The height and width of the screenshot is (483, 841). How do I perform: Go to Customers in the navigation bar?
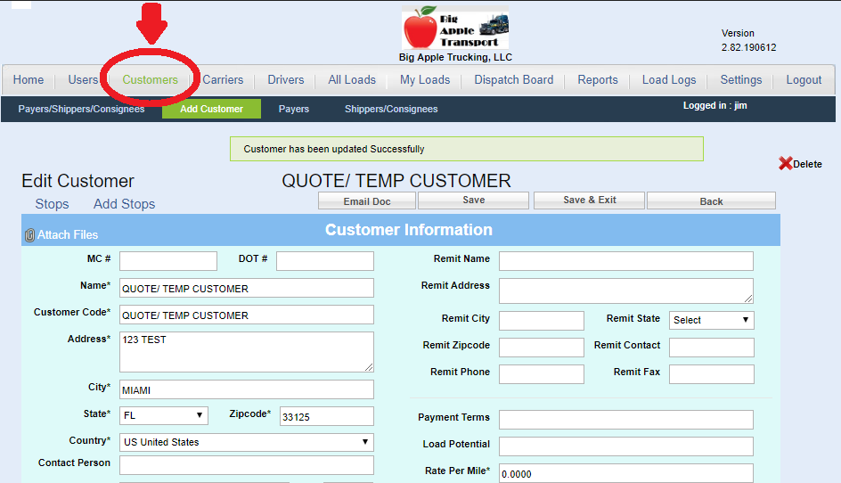(151, 80)
